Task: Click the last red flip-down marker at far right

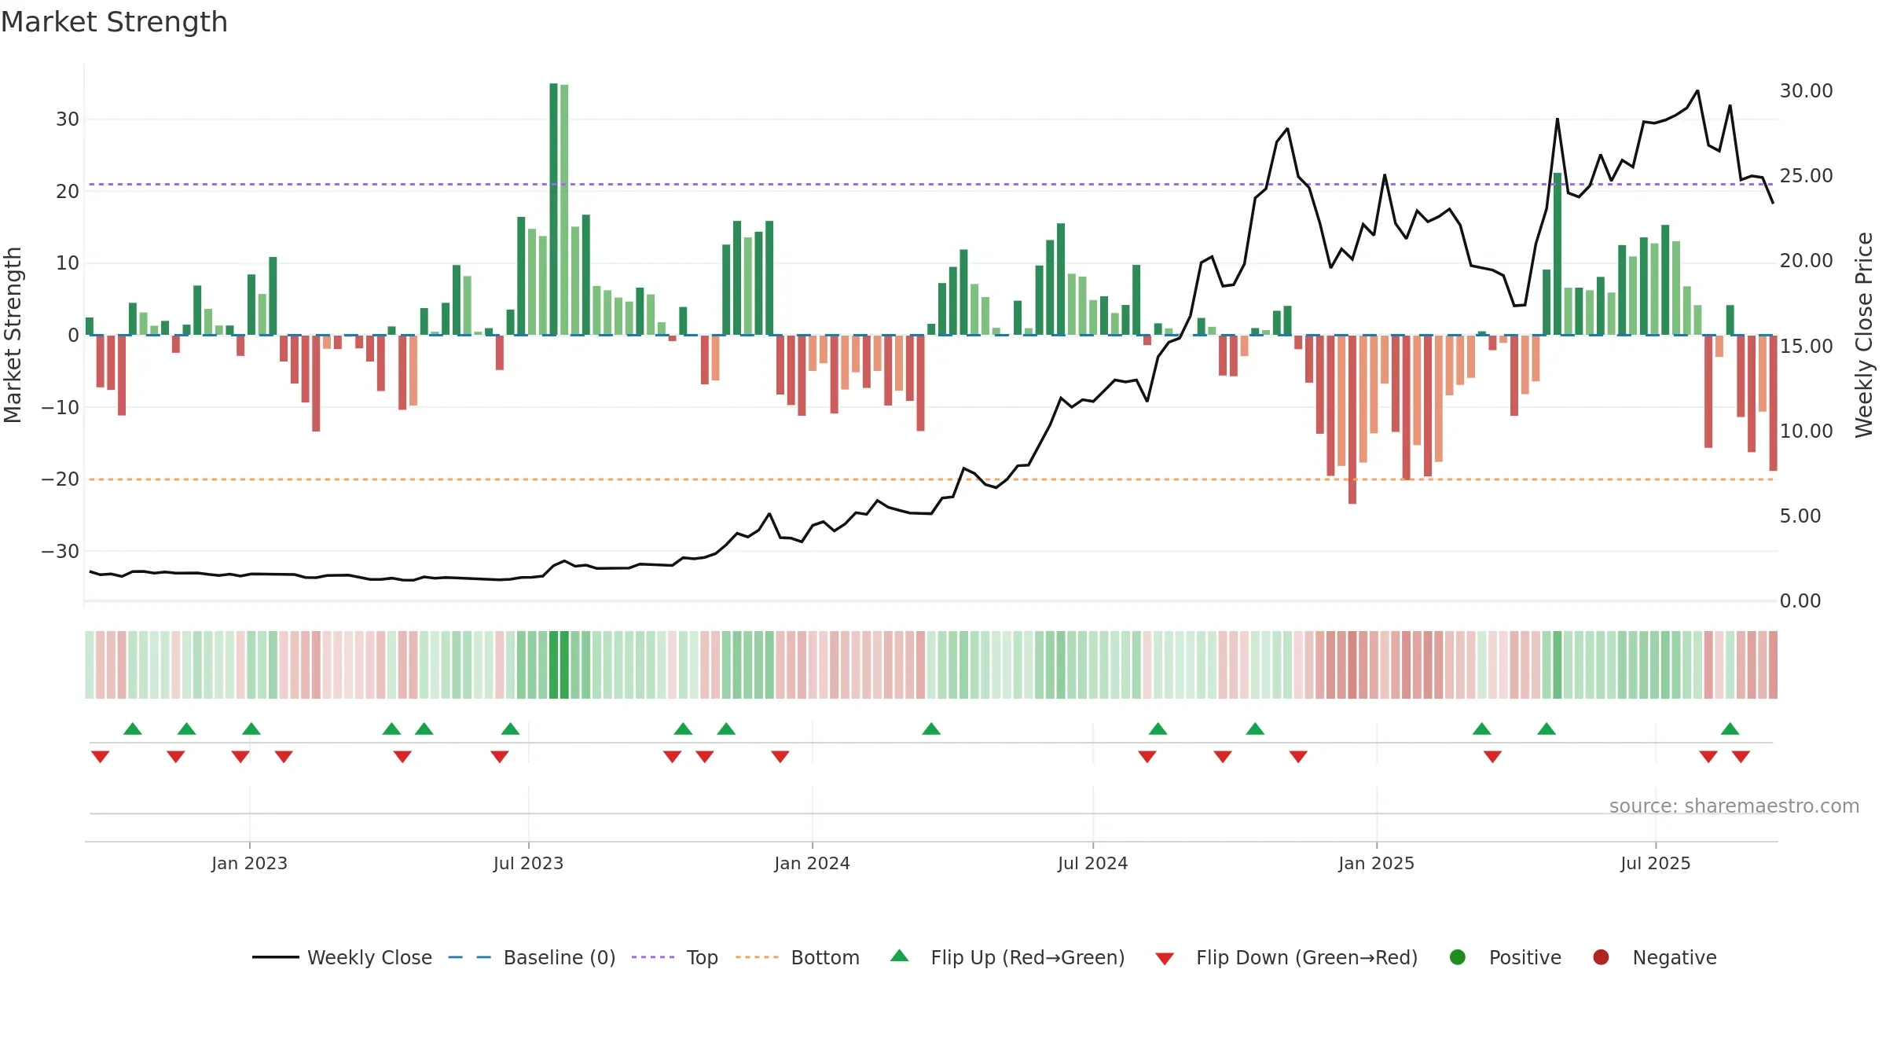Action: [x=1741, y=757]
